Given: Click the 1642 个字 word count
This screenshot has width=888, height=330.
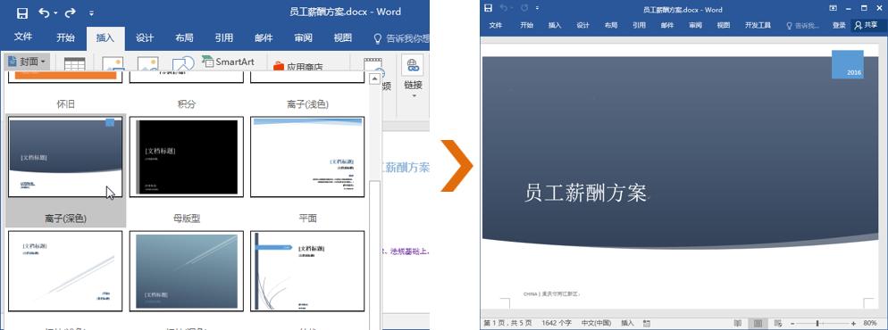Looking at the screenshot, I should point(557,323).
